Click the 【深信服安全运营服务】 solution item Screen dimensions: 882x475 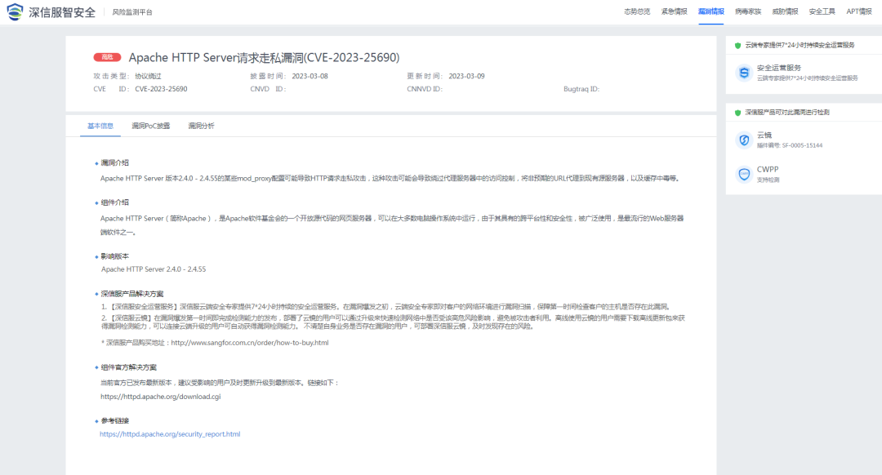[385, 307]
